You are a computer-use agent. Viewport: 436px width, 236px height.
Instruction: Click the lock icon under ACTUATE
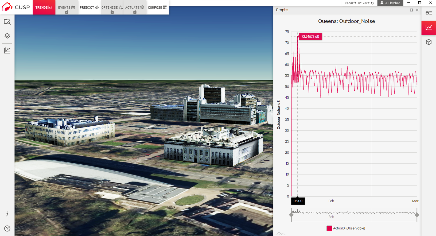135,12
